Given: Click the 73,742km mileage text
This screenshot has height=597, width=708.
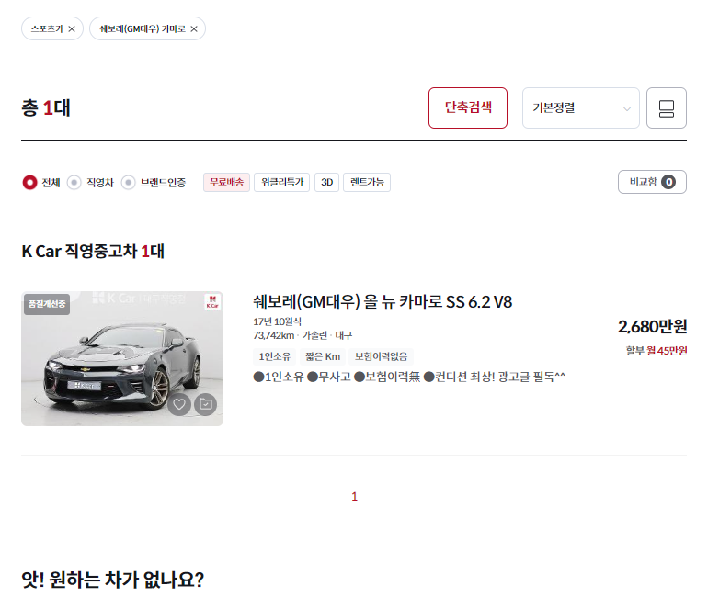Looking at the screenshot, I should [274, 335].
